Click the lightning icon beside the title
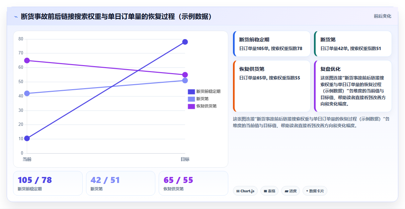Screen dimensions: 405x209 pyautogui.click(x=16, y=17)
